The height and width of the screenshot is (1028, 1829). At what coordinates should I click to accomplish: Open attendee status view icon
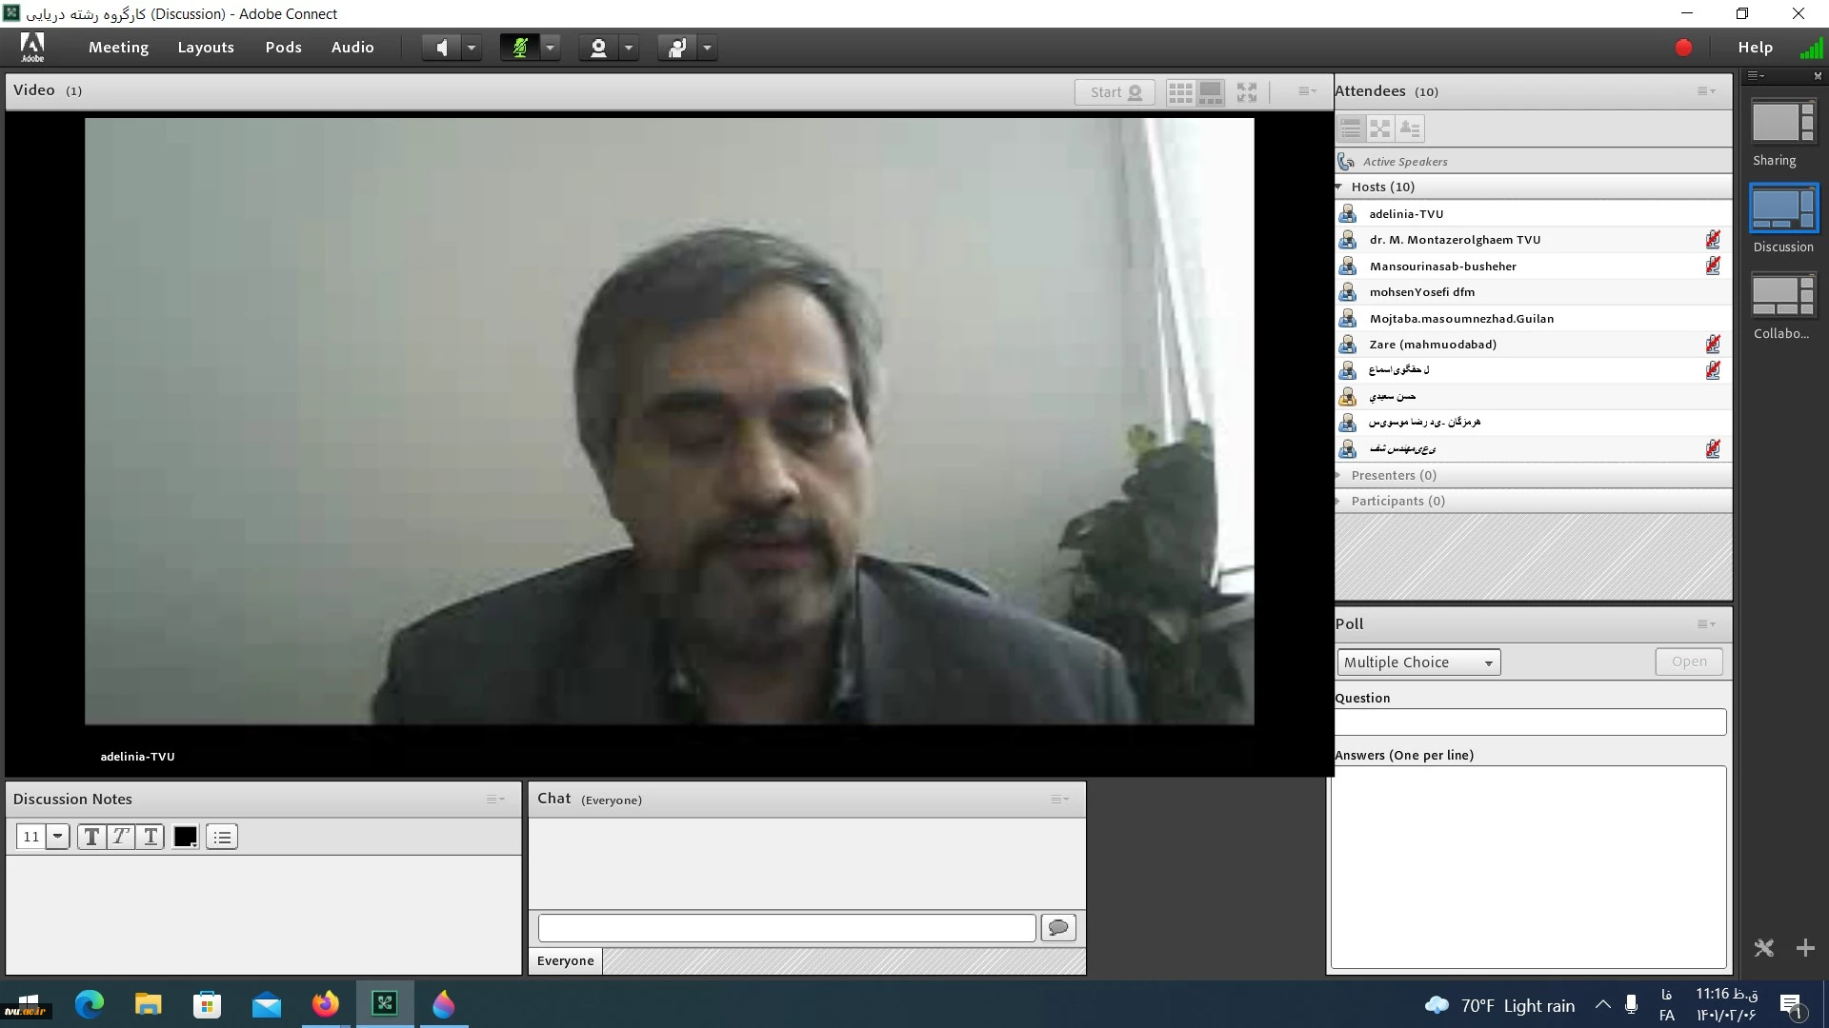[1410, 128]
